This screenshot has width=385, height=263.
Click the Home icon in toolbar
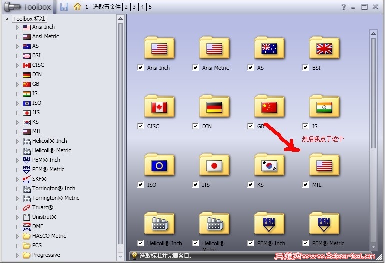click(x=77, y=7)
